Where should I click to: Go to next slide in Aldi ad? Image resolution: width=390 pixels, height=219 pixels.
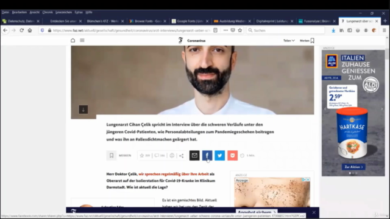(382, 109)
